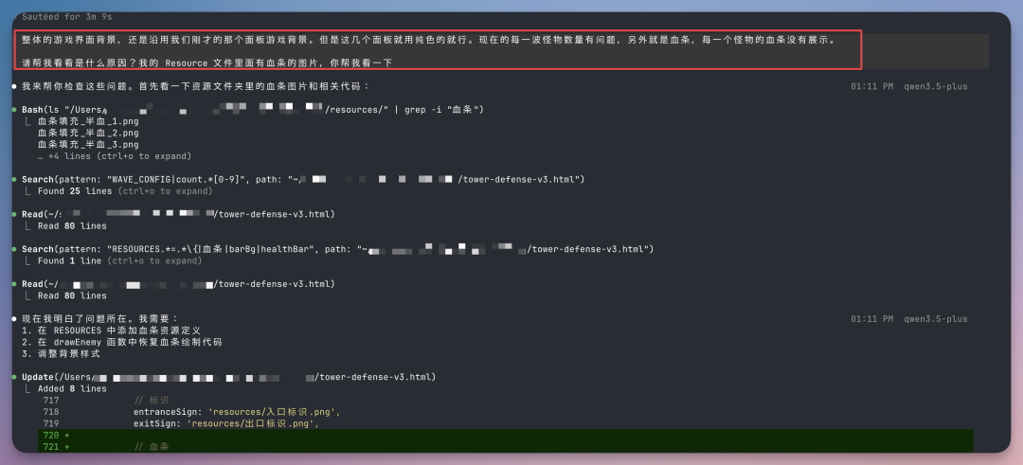Click reply line "我来帮你检查这些问题"
The height and width of the screenshot is (465, 1023).
click(196, 86)
